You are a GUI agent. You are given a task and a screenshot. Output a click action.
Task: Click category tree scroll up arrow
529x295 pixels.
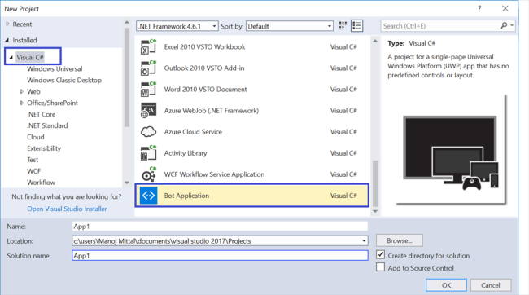tap(127, 23)
